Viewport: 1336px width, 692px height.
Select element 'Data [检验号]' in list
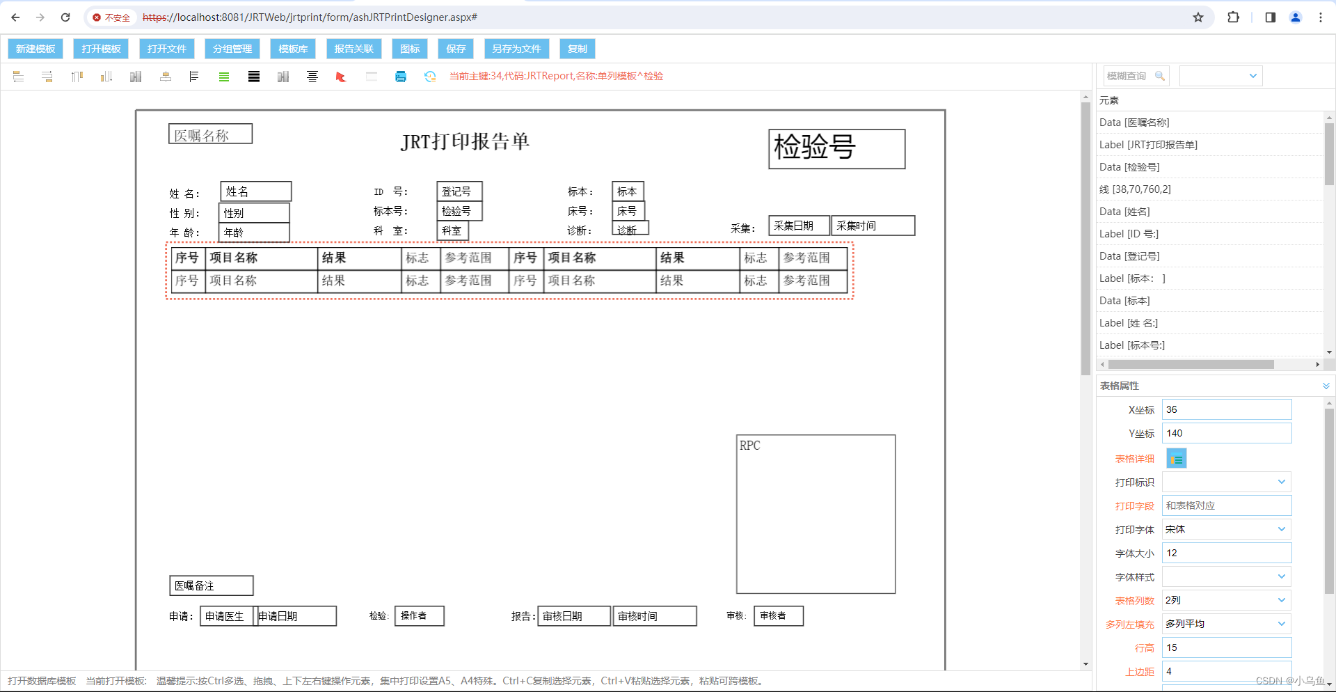1209,167
